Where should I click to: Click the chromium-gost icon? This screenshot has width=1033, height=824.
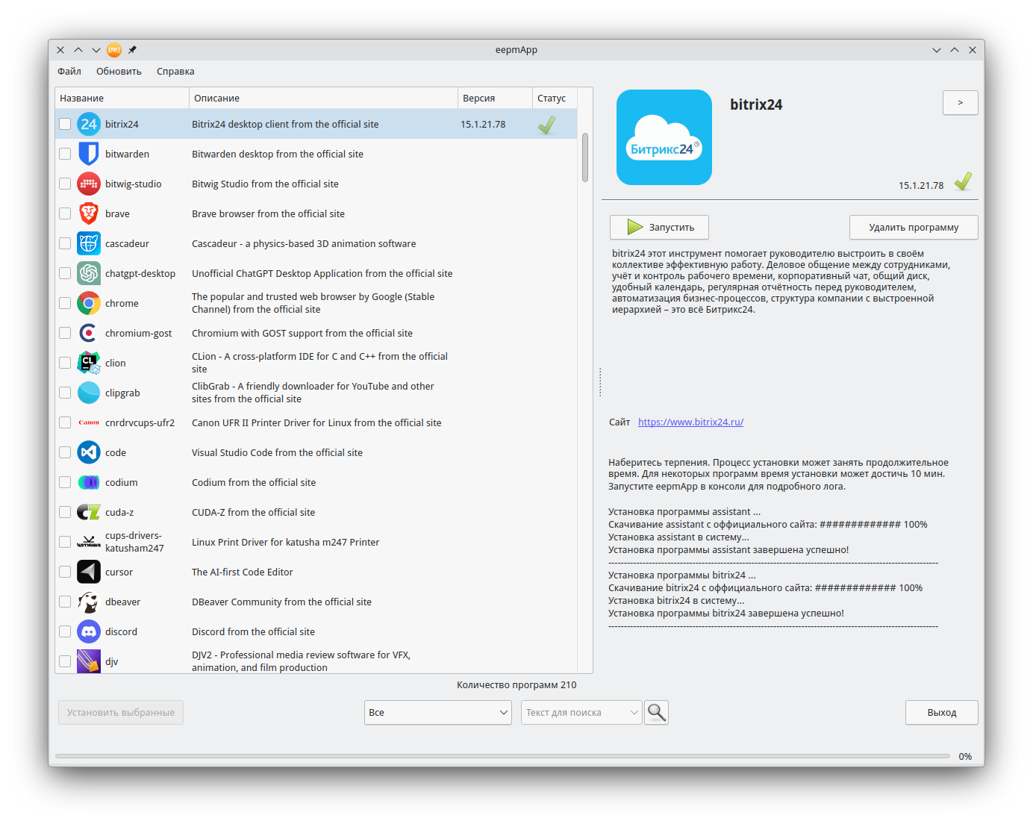89,333
